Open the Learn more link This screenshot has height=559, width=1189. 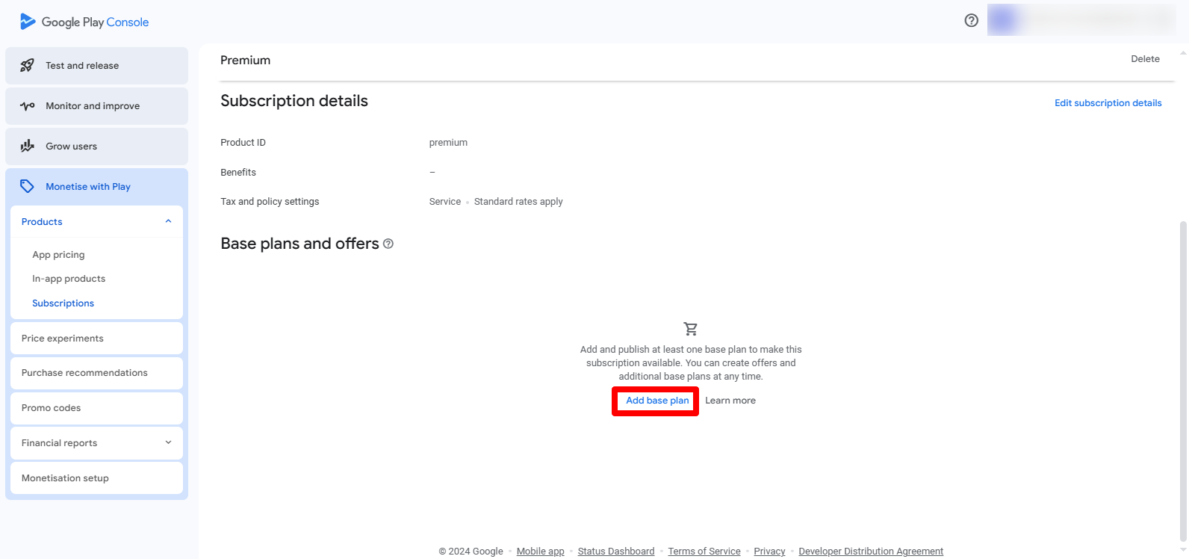click(x=730, y=401)
